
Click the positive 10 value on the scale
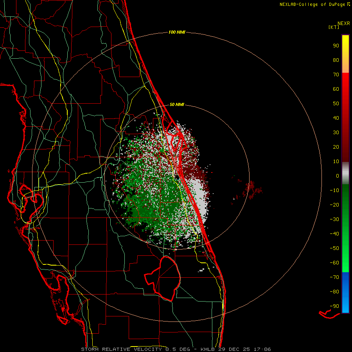(x=336, y=162)
